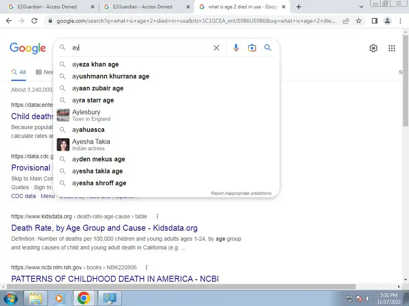This screenshot has height=306, width=409.
Task: Close the Google search tab
Action: click(x=284, y=7)
